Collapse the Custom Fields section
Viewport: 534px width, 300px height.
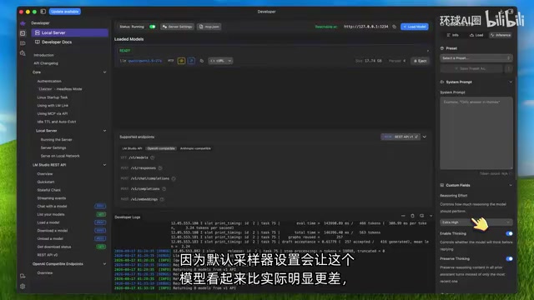[511, 185]
